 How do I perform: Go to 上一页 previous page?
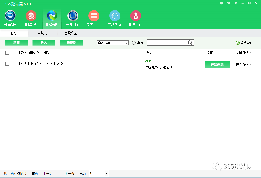click(x=48, y=174)
